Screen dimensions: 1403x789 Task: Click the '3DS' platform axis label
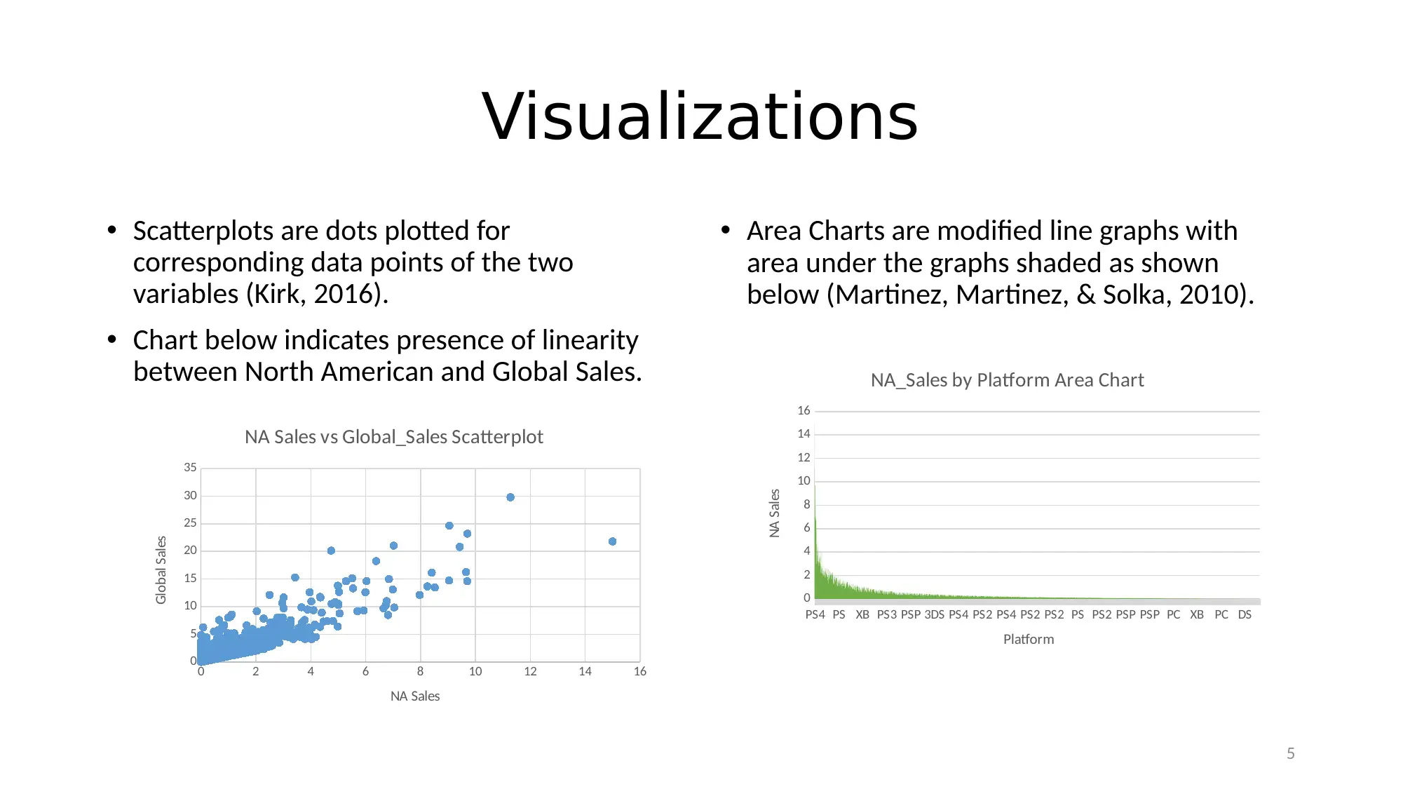pos(934,614)
